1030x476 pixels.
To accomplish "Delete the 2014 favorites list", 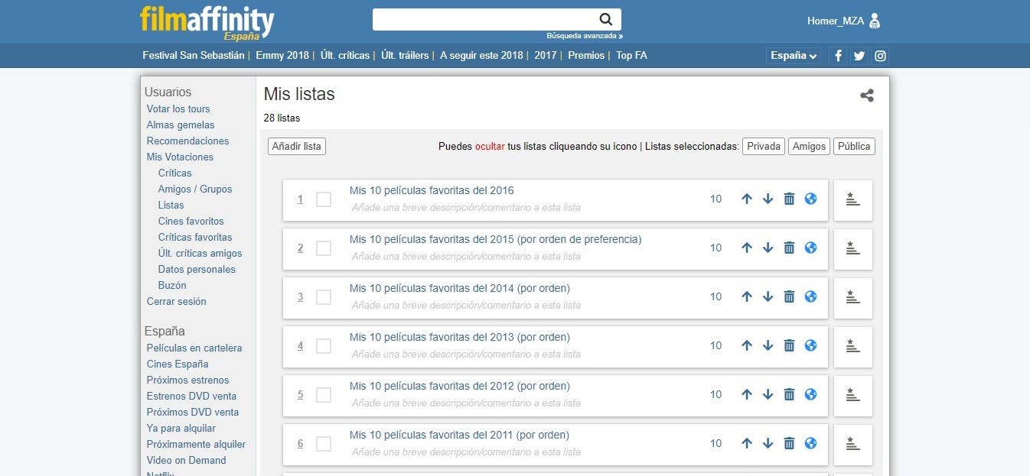I will click(789, 296).
